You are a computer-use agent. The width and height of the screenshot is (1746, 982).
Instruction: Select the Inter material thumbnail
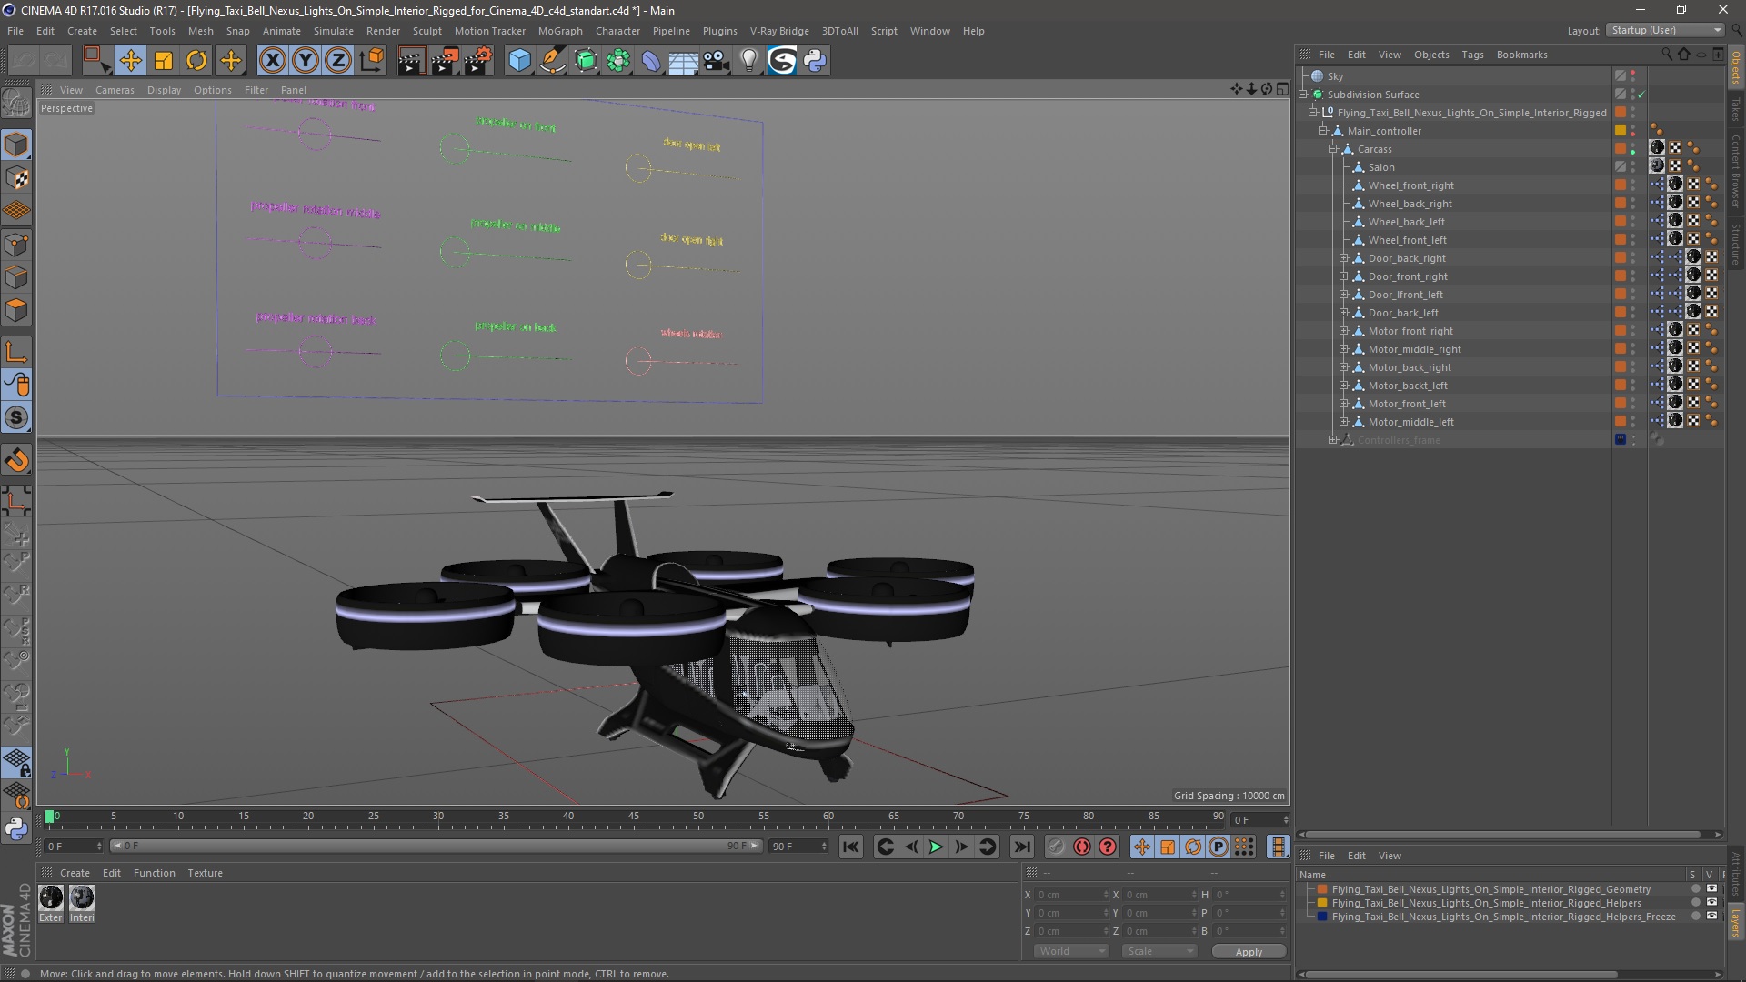point(82,898)
